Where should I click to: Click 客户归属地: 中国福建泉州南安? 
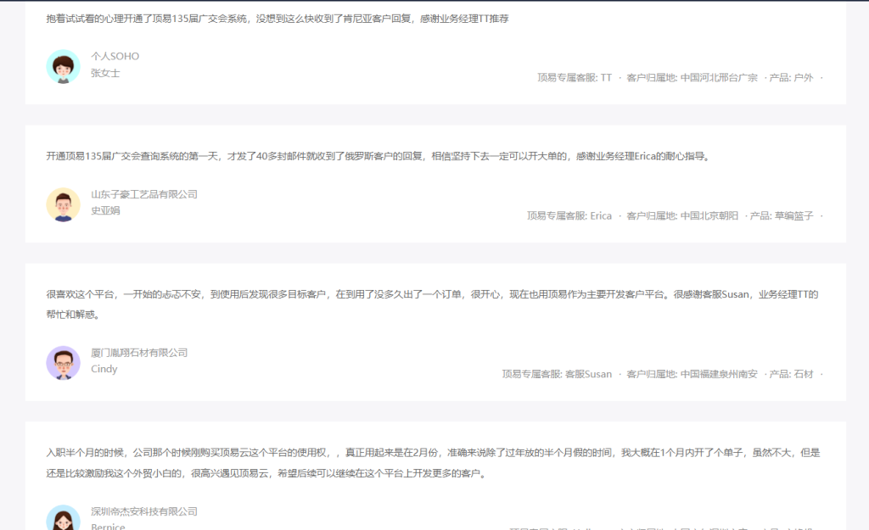tap(692, 374)
